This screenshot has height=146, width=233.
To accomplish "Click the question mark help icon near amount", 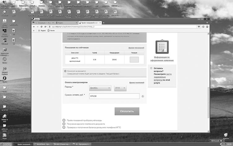I will [143, 96].
